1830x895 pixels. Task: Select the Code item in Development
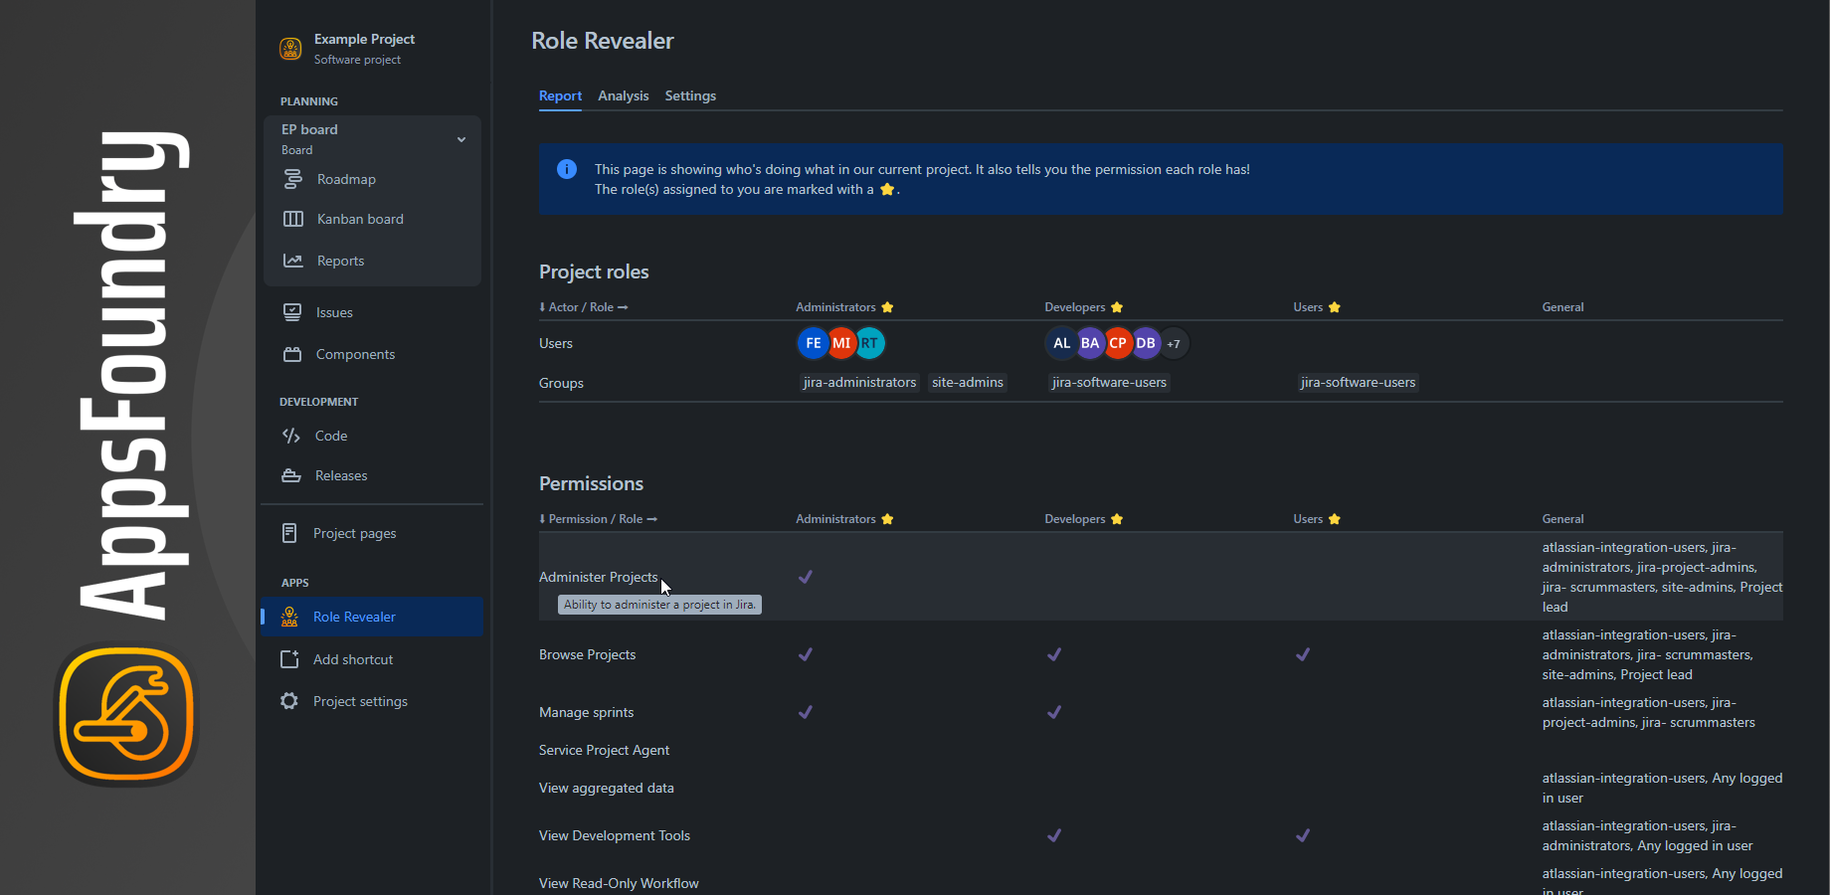point(331,436)
